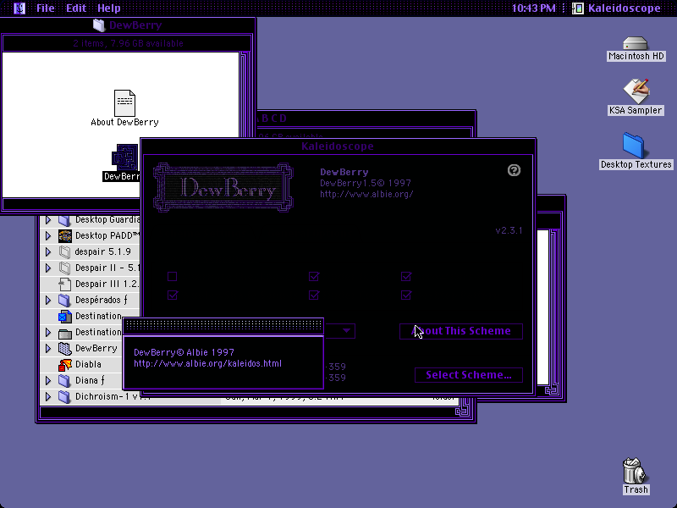The height and width of the screenshot is (508, 677).
Task: Click the DewBerry row icon in the list
Action: (x=65, y=348)
